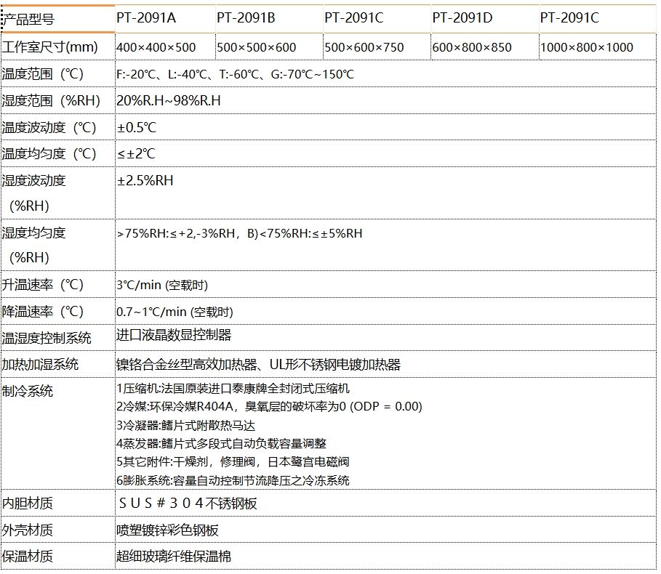The image size is (661, 574).
Task: Click the R404A refrigerant line
Action: [x=269, y=407]
